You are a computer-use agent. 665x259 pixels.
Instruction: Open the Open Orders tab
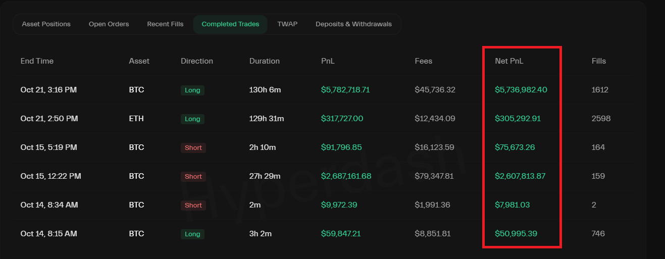(109, 24)
